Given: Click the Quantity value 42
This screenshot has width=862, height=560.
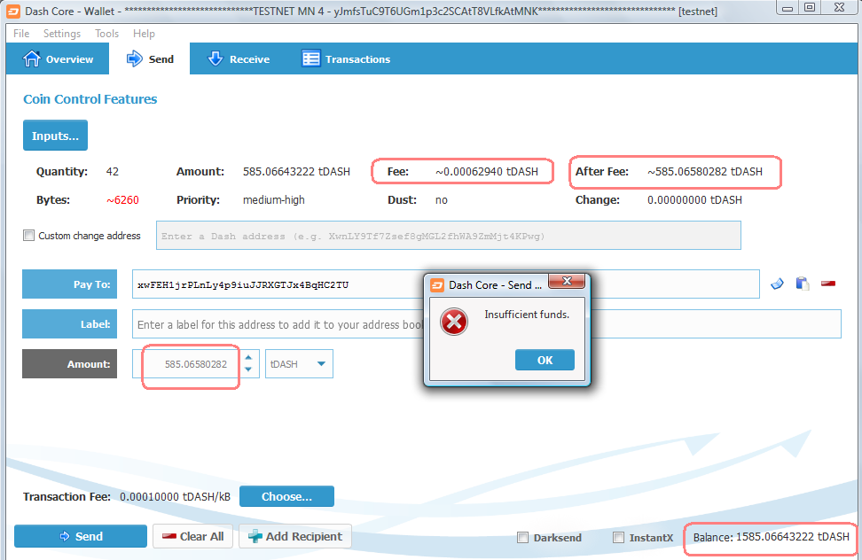Looking at the screenshot, I should pos(112,171).
